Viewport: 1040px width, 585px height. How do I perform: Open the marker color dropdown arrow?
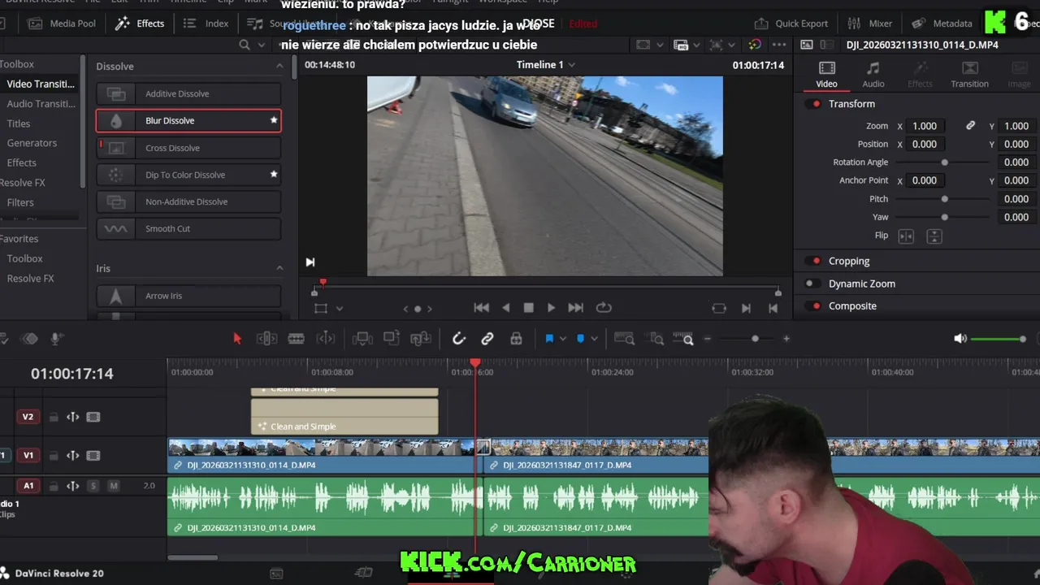tap(594, 339)
